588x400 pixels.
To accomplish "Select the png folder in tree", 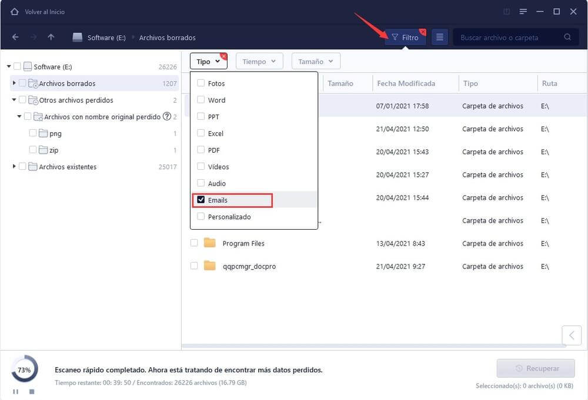I will point(55,134).
